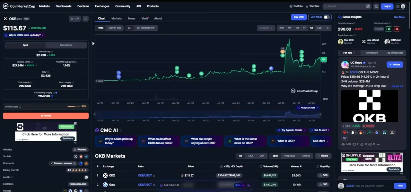The height and width of the screenshot is (192, 411).
Task: Copy the OKB contract address
Action: tap(74, 163)
